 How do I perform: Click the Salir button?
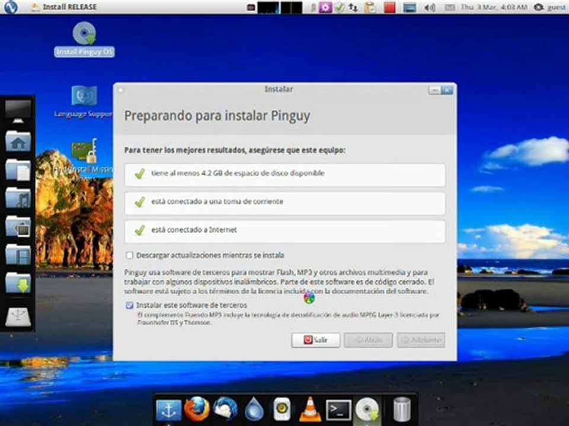click(316, 340)
